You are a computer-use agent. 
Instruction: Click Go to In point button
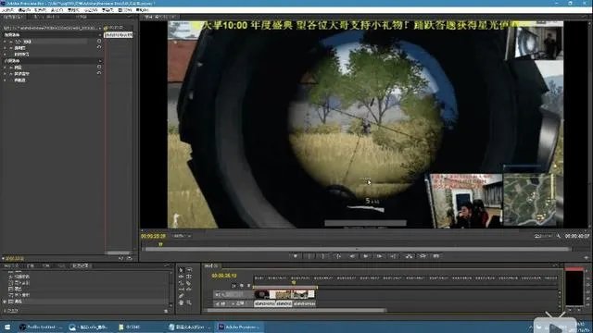click(337, 256)
